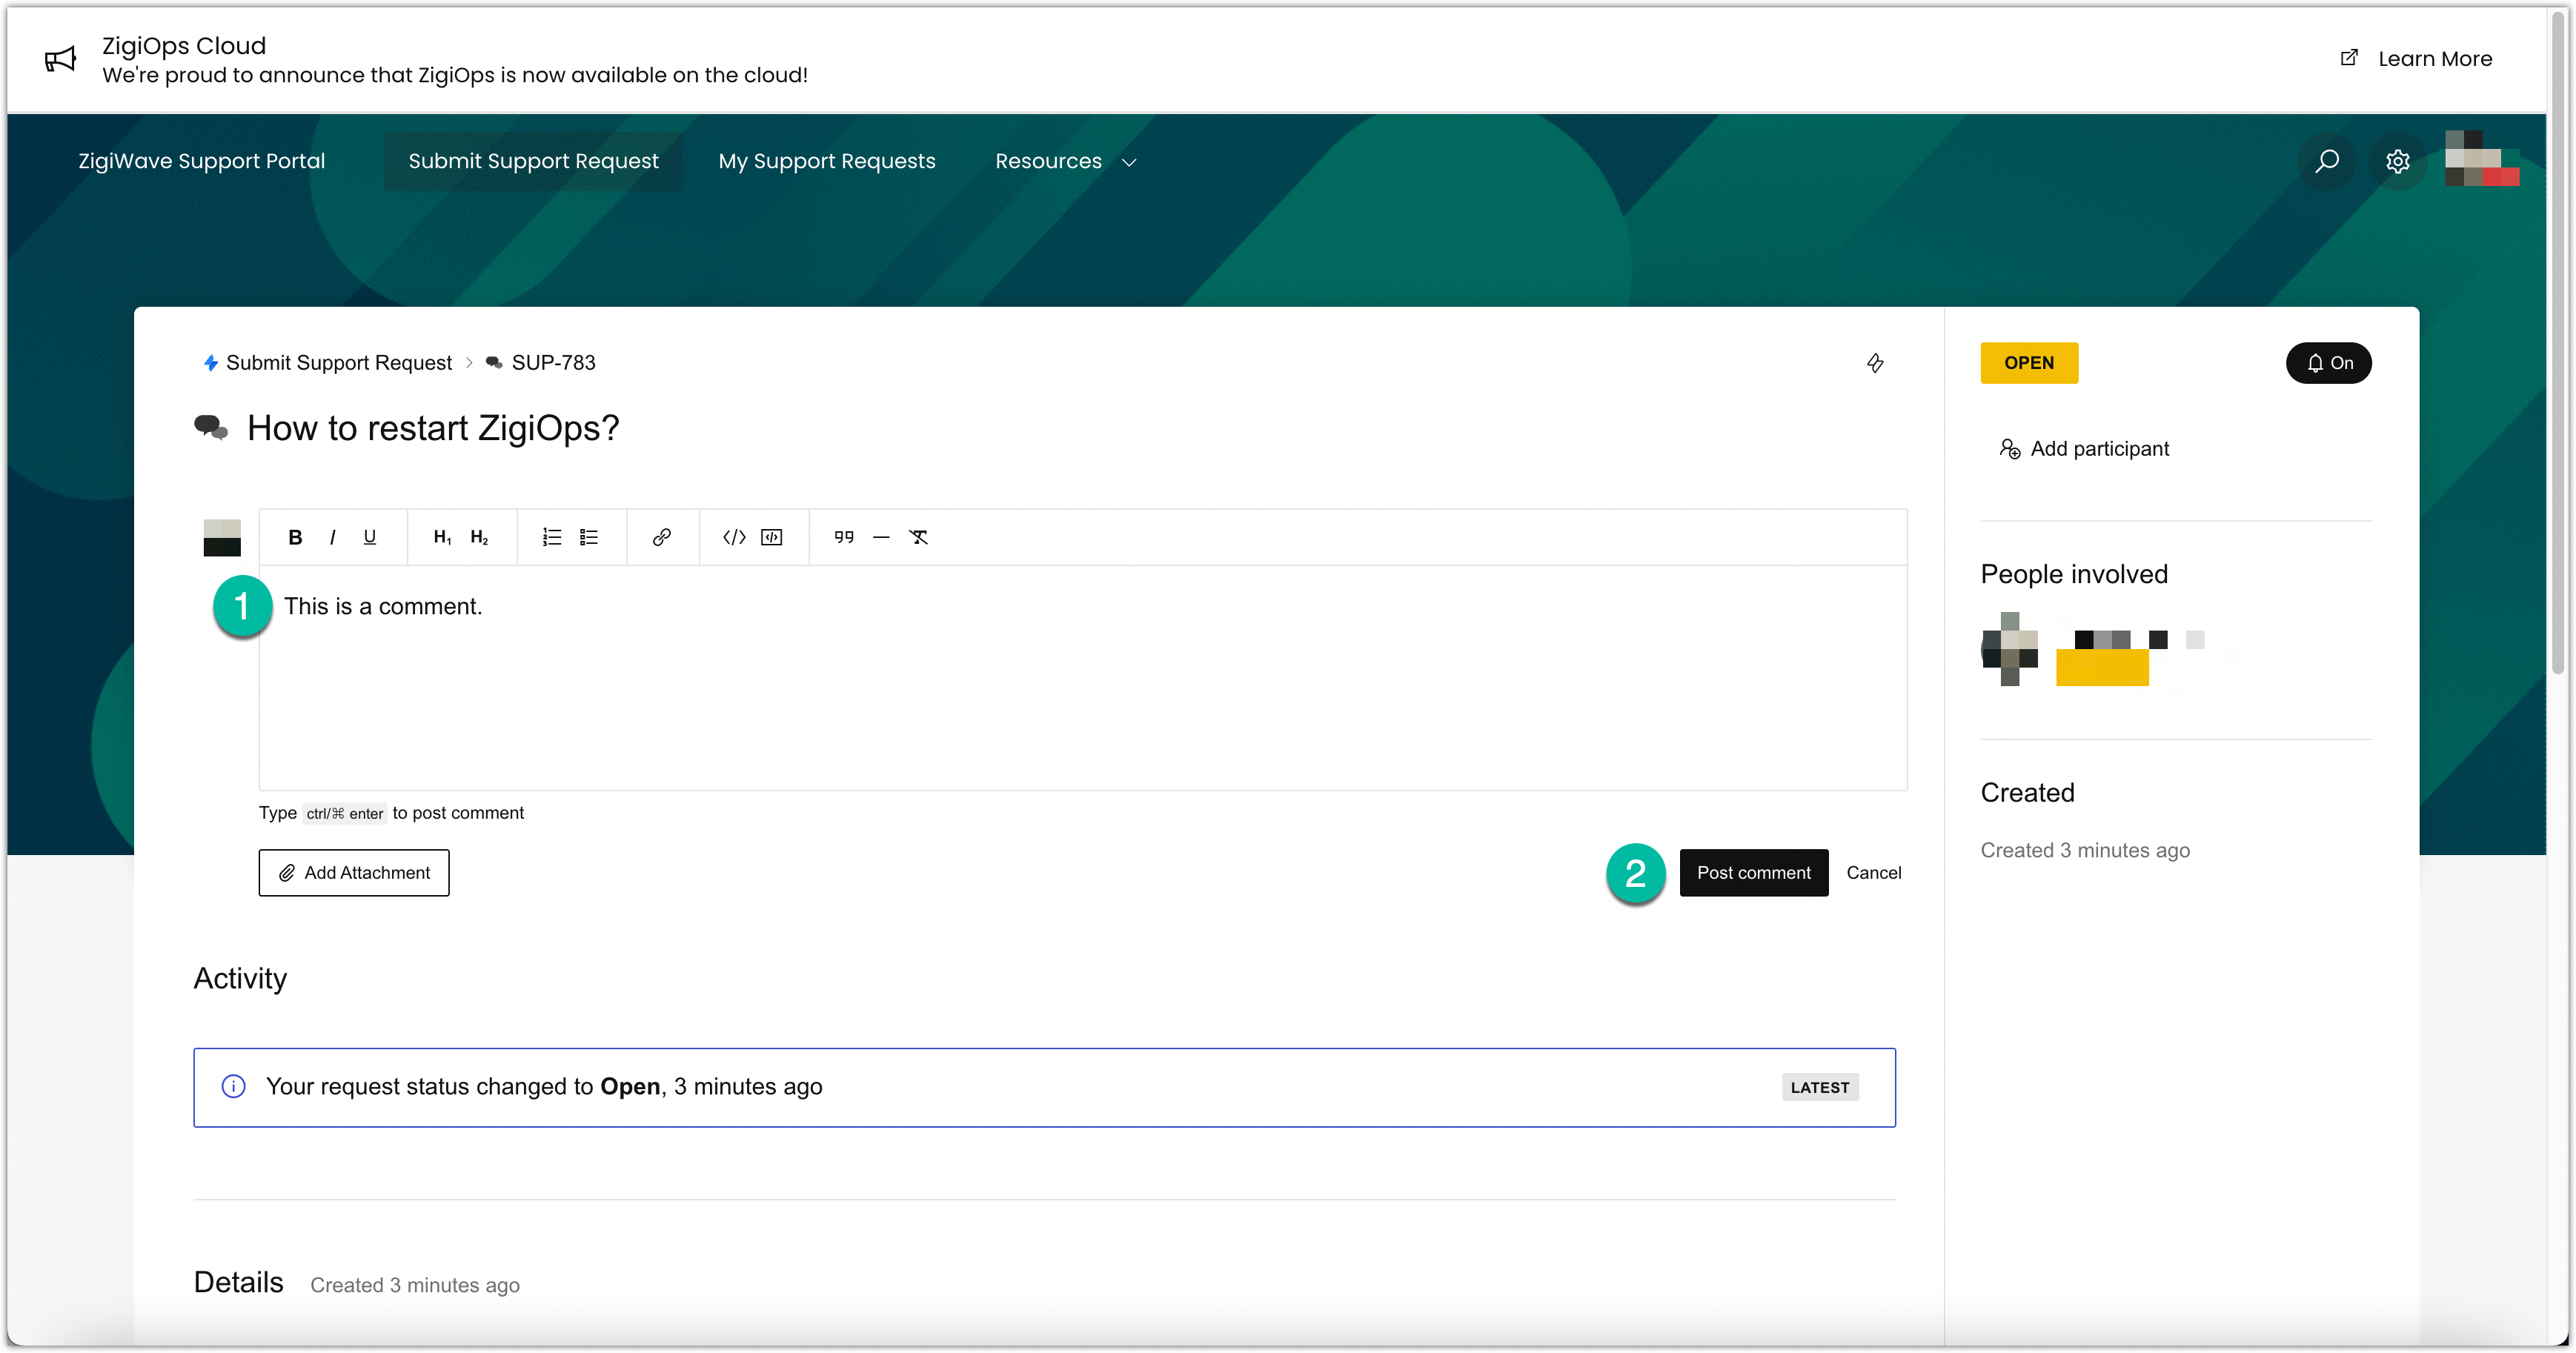The image size is (2576, 1353).
Task: Start a numbered list
Action: coord(551,537)
